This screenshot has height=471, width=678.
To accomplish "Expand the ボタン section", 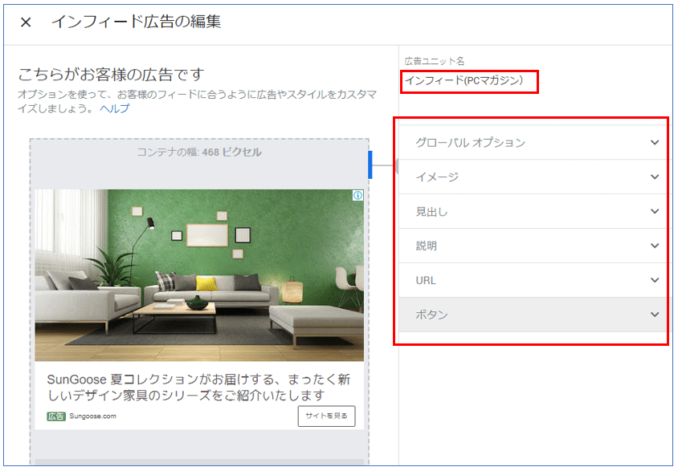I will pyautogui.click(x=533, y=315).
